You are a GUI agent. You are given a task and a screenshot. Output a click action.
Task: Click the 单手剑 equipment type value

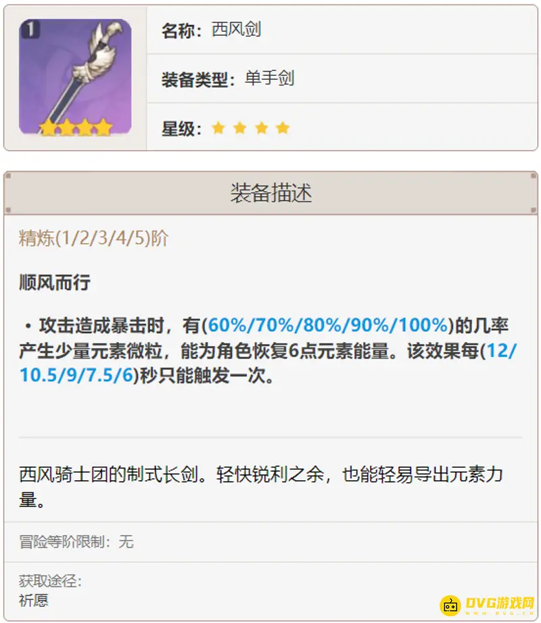pyautogui.click(x=270, y=78)
